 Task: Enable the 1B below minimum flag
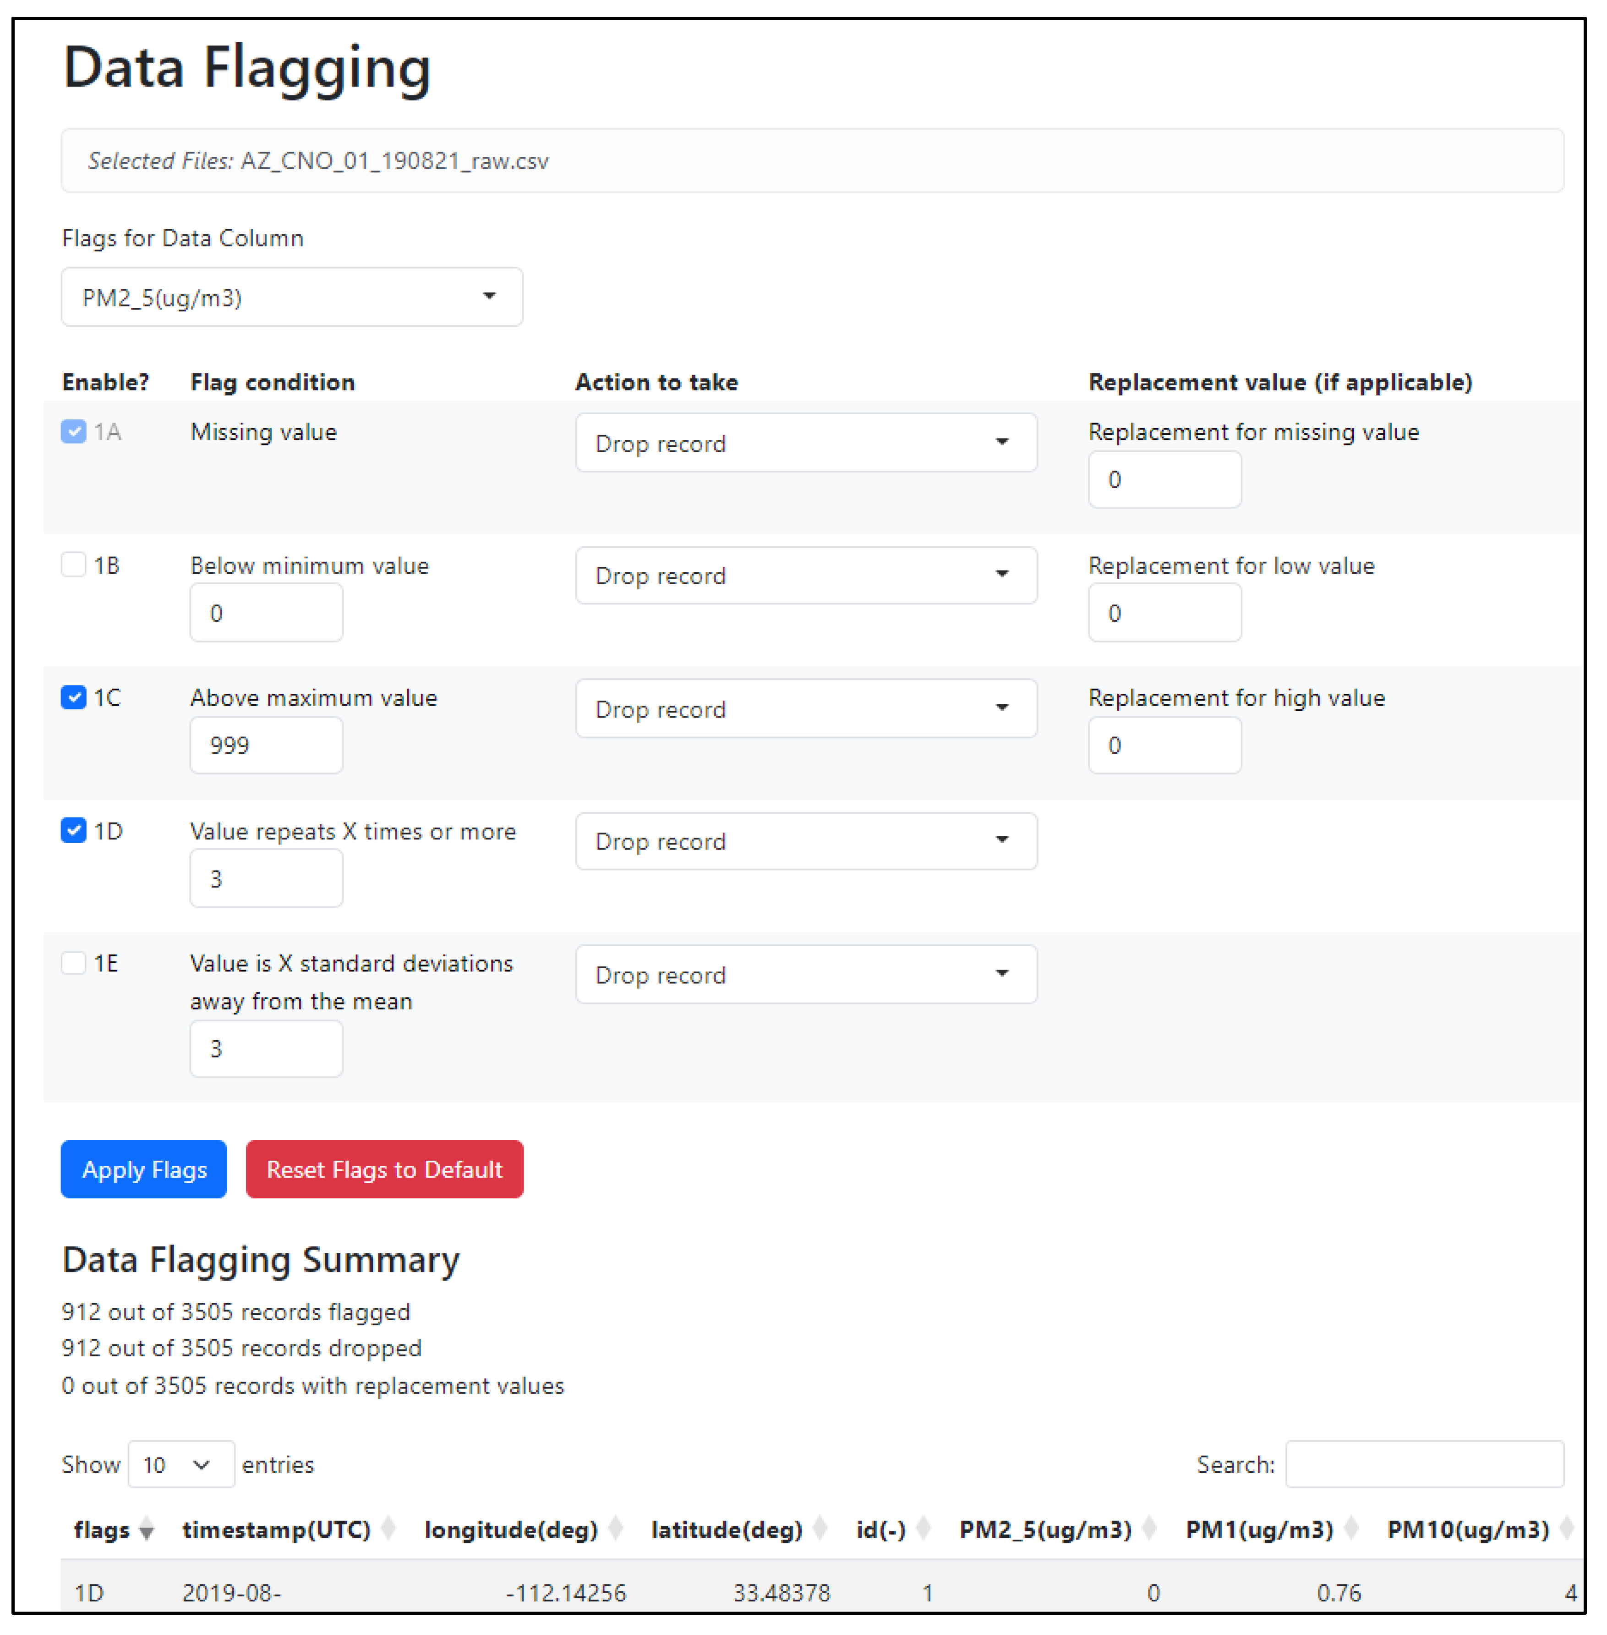(x=73, y=564)
